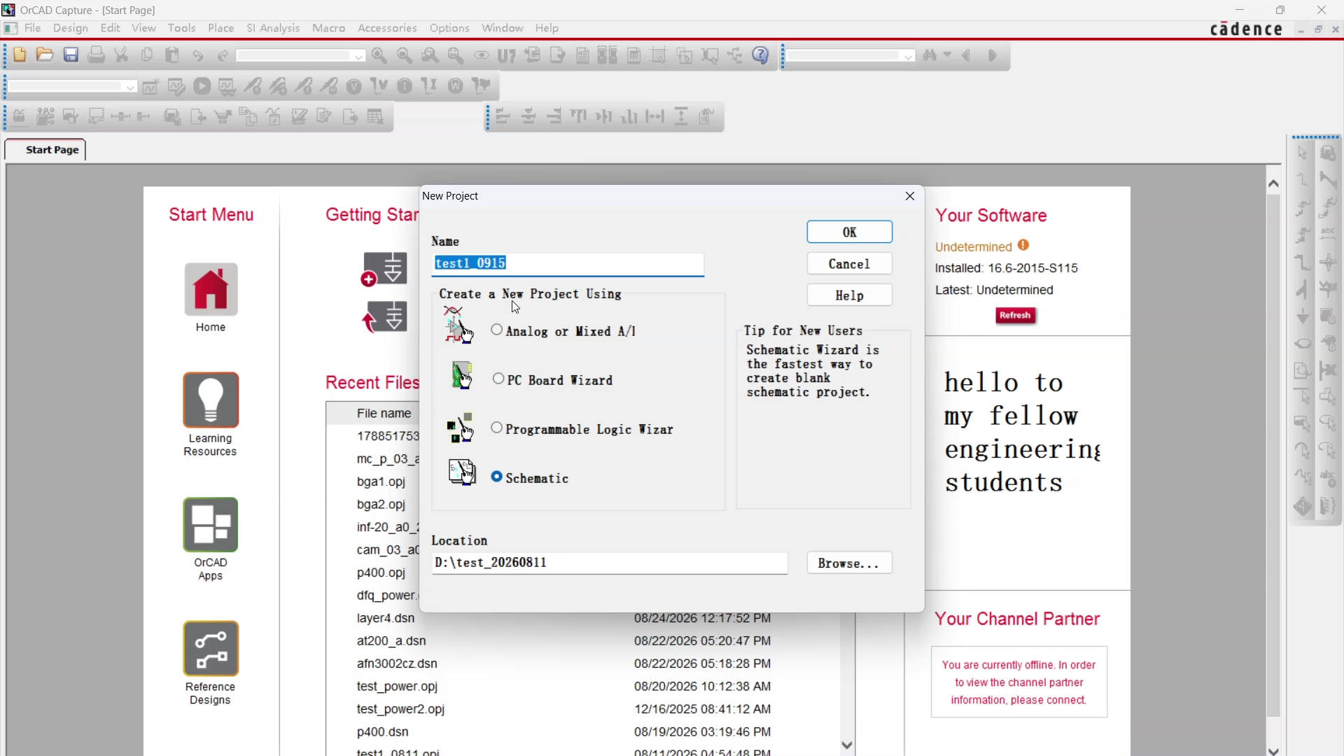The image size is (1344, 756).
Task: Expand the simulation profile dropdown in second toolbar
Action: coord(130,87)
